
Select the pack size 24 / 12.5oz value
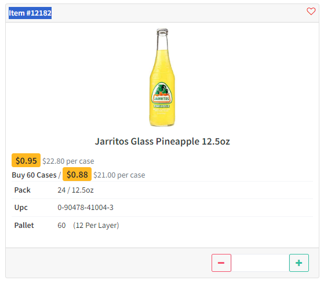click(75, 190)
